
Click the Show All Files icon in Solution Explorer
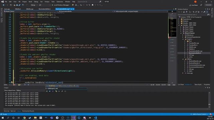[198, 12]
